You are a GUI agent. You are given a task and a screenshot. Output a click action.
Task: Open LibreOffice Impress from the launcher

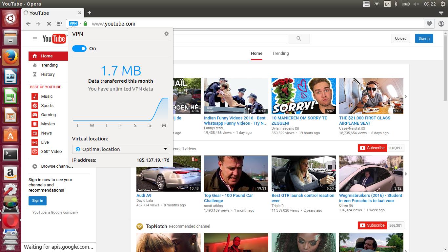[x=10, y=116]
